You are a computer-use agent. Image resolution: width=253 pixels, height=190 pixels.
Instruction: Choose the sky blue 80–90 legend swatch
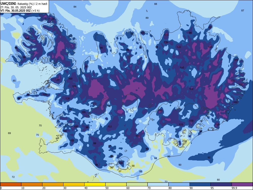(179, 184)
